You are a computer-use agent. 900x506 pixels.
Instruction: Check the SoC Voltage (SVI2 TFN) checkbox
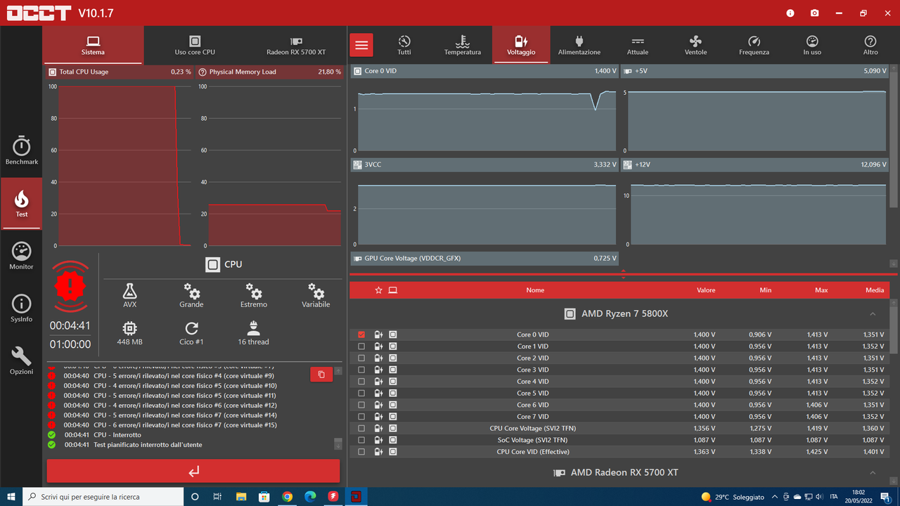(361, 440)
